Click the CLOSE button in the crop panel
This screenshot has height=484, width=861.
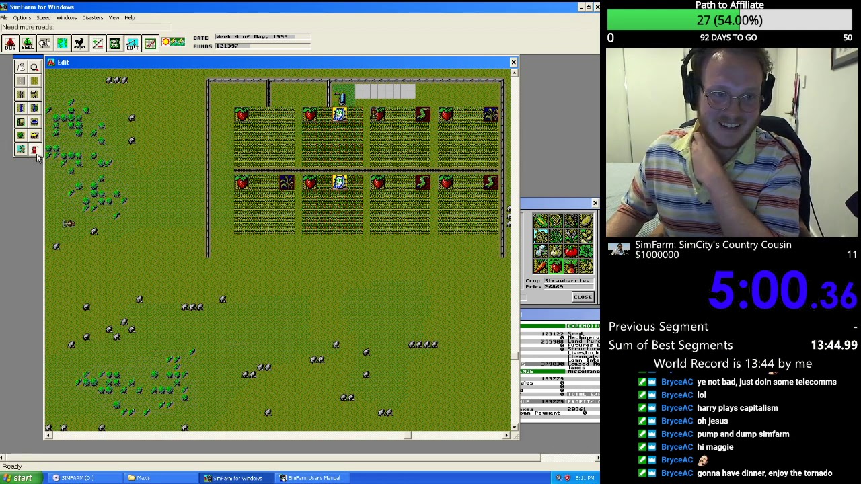point(583,297)
